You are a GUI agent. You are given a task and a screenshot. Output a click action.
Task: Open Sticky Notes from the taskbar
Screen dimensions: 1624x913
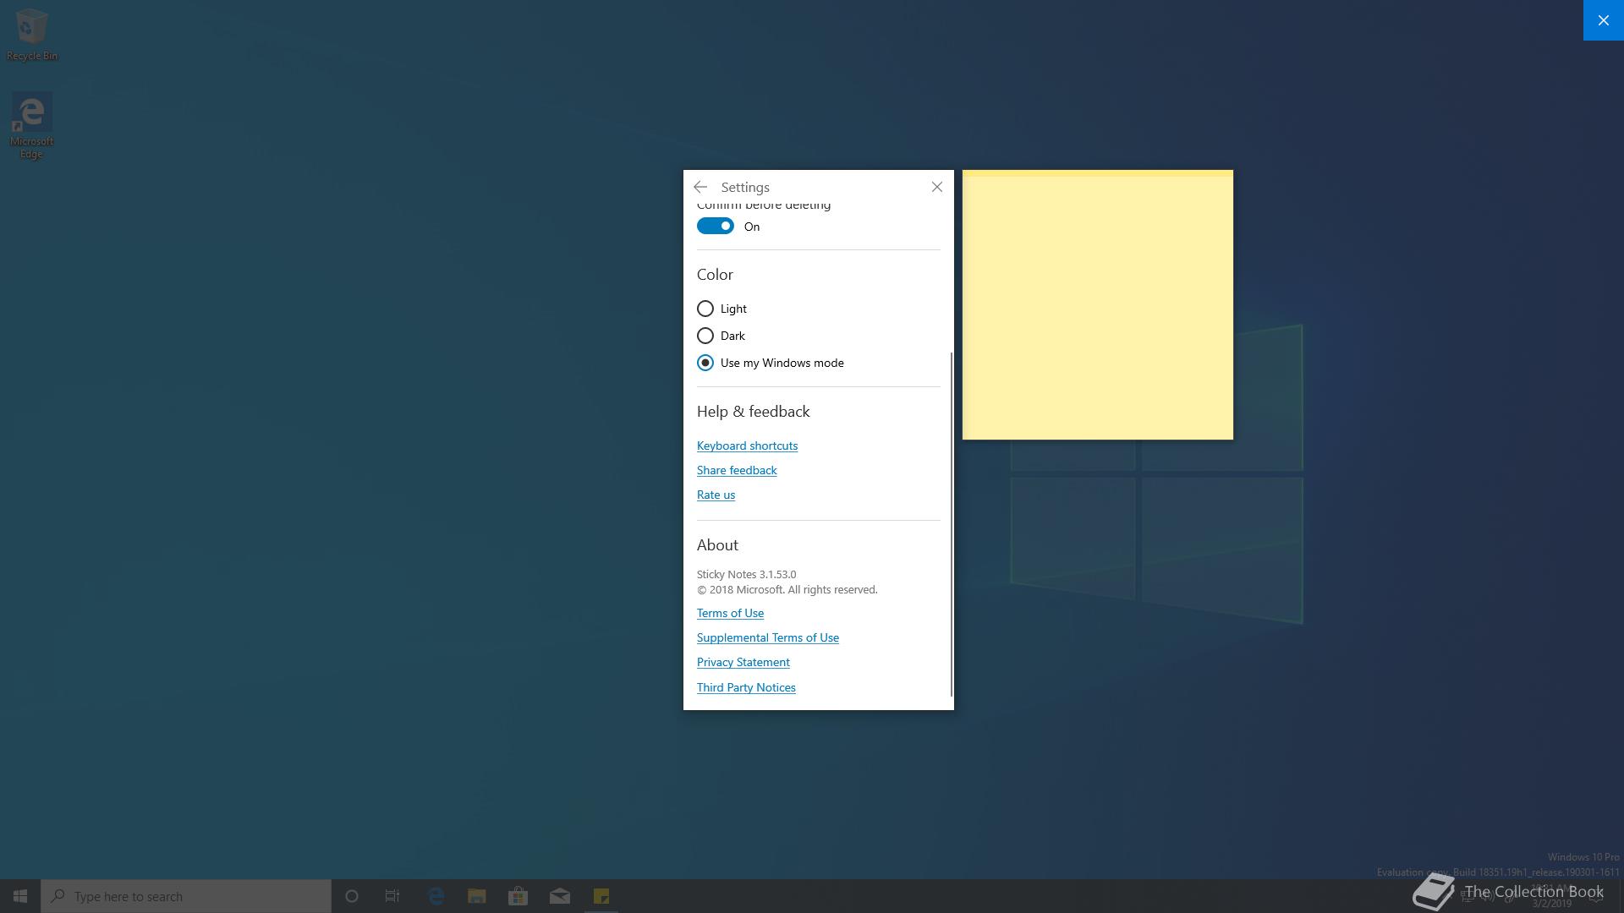[x=601, y=896]
